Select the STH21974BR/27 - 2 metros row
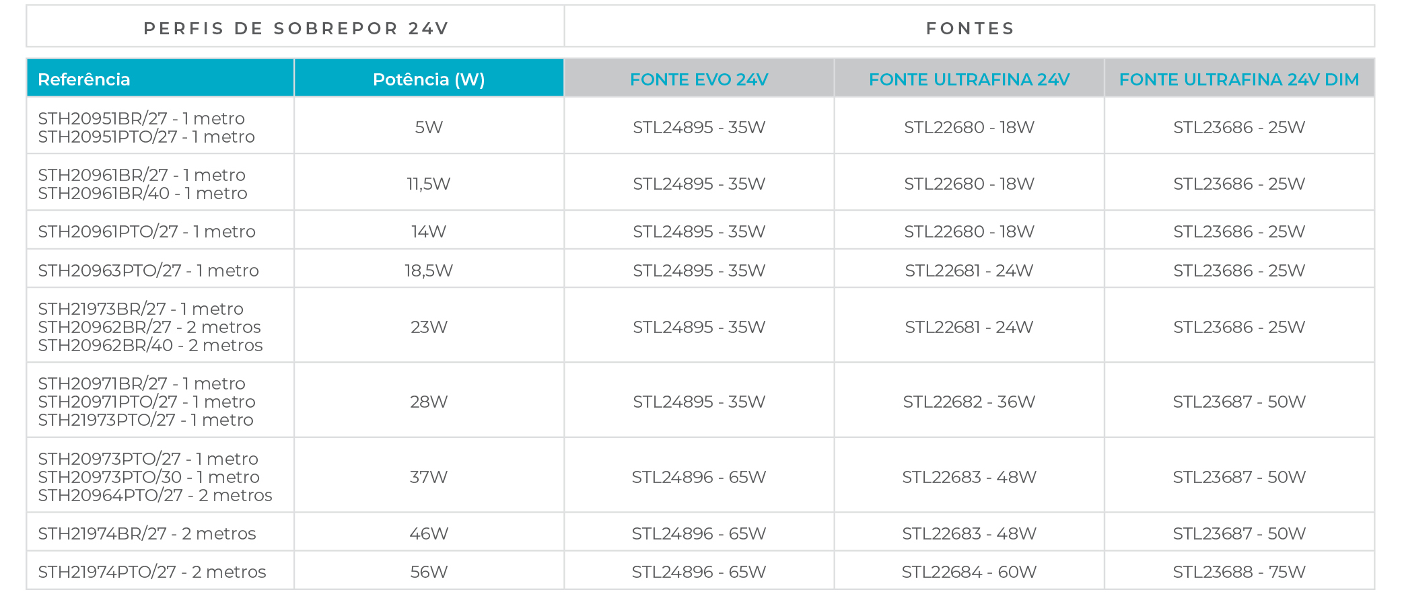Image resolution: width=1402 pixels, height=594 pixels. tap(700, 533)
